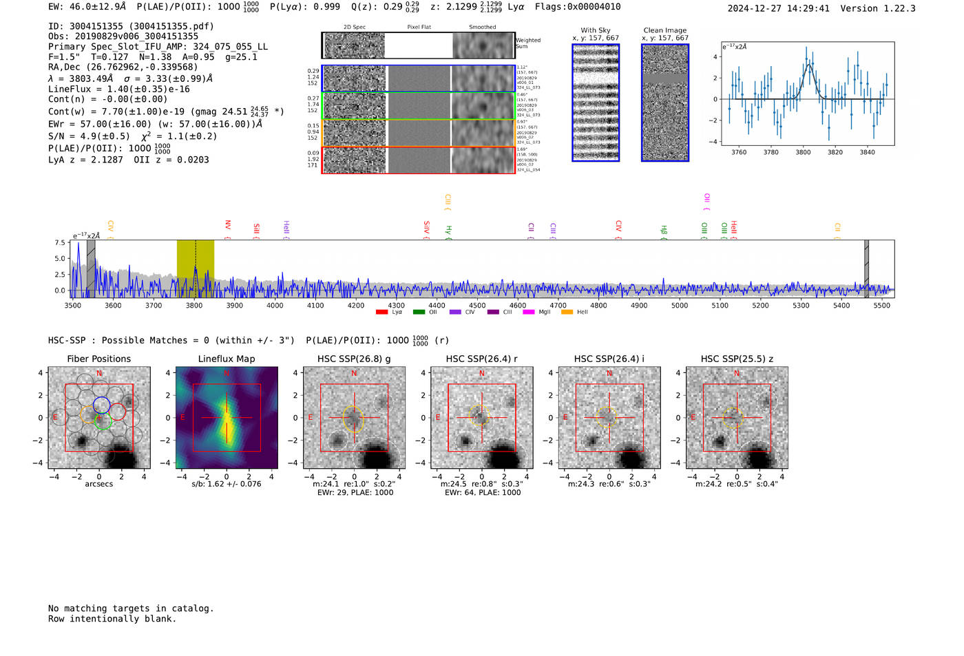This screenshot has width=964, height=656.
Task: Click the green fiber circle in Fiber Positions
Action: (x=103, y=422)
